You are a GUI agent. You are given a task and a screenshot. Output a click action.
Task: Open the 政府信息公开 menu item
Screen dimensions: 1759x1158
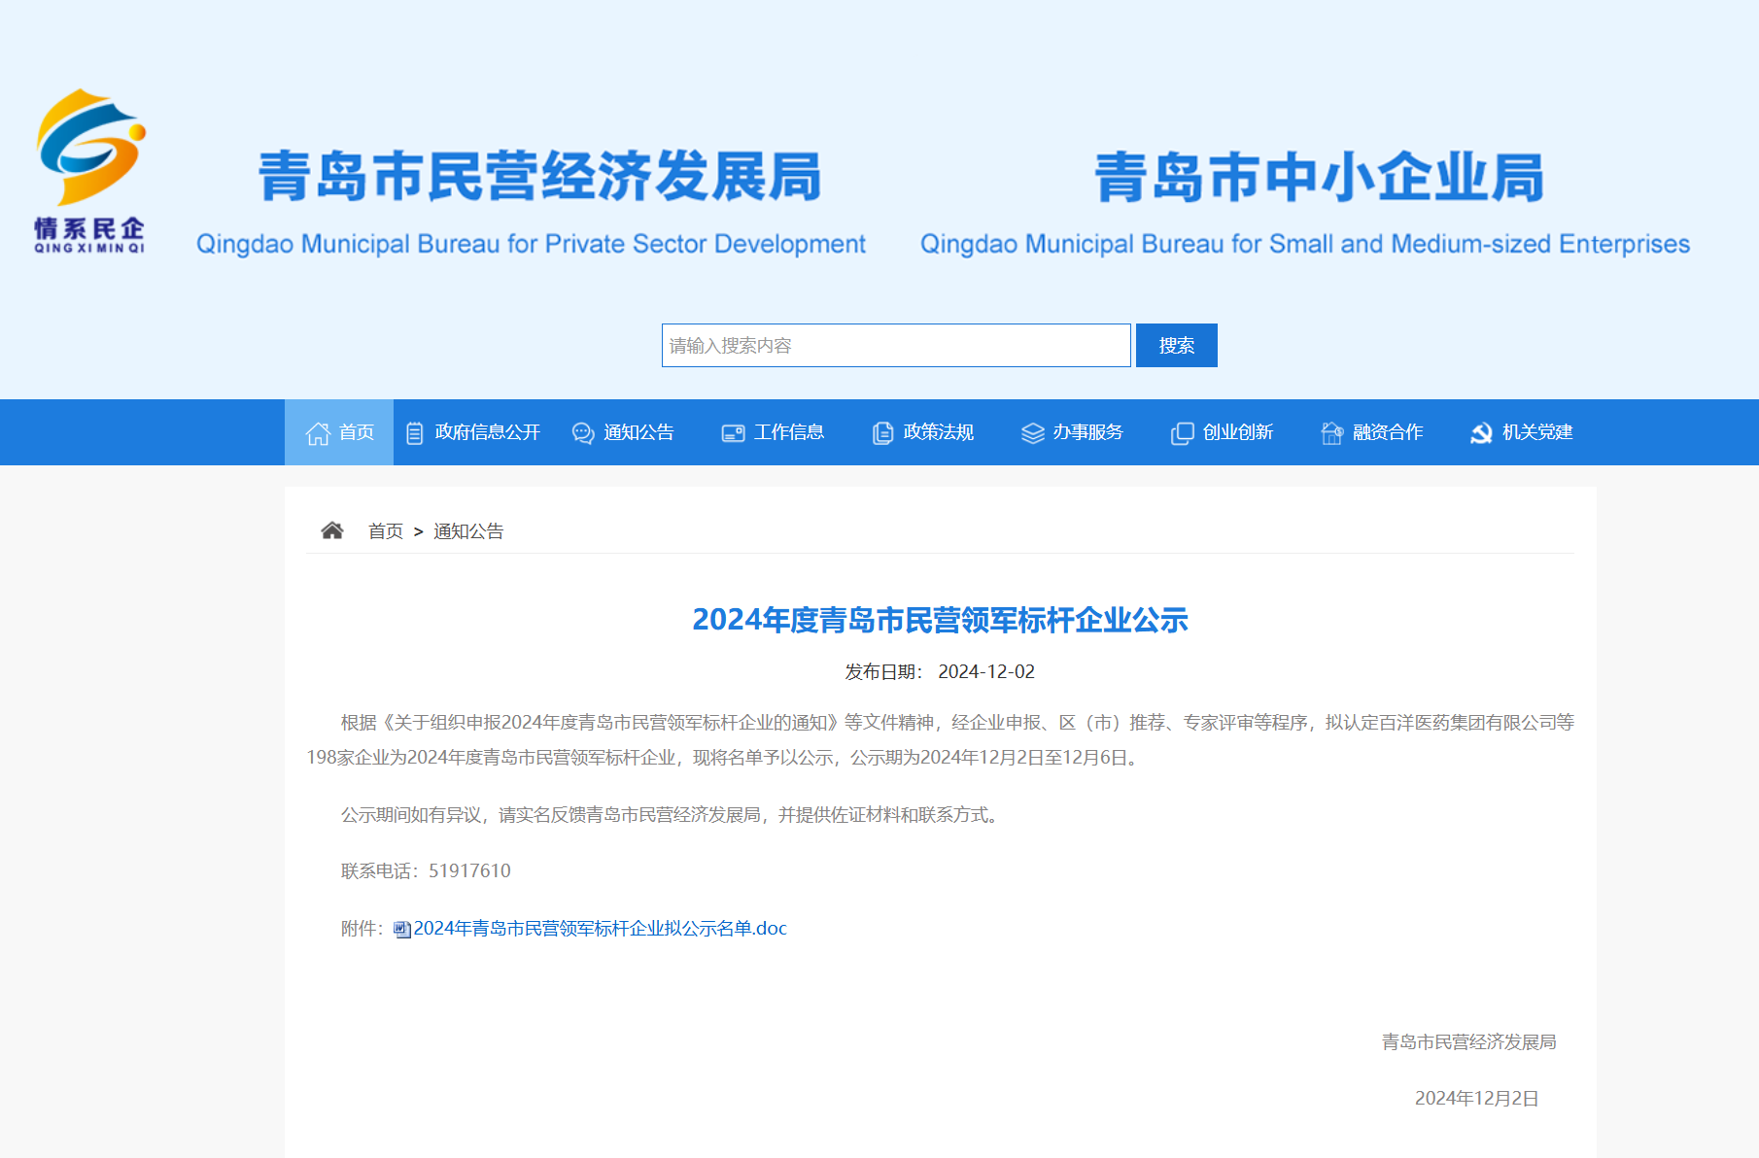(487, 432)
